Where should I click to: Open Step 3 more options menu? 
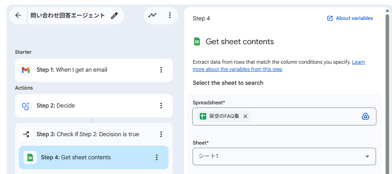[x=161, y=135]
